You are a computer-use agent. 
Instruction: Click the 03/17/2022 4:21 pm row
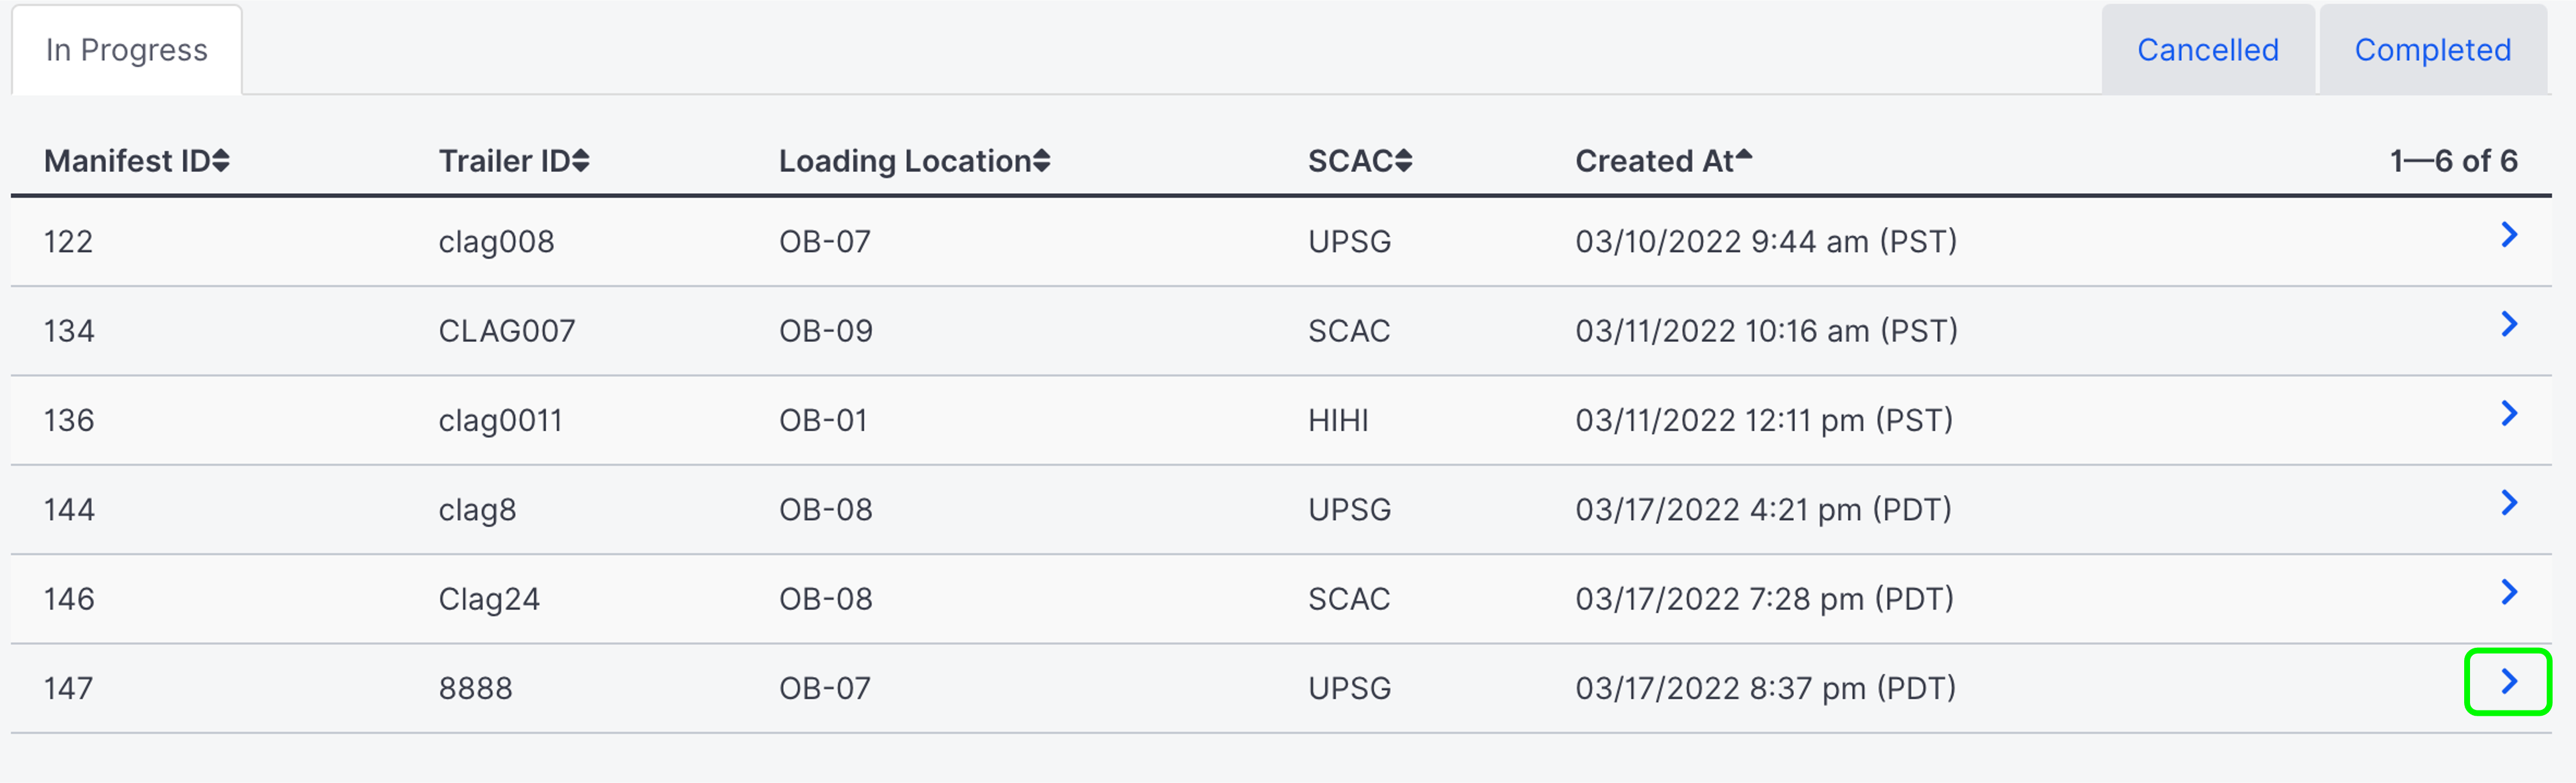1763,510
